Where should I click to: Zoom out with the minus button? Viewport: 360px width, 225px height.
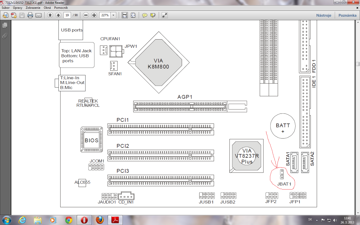86,15
